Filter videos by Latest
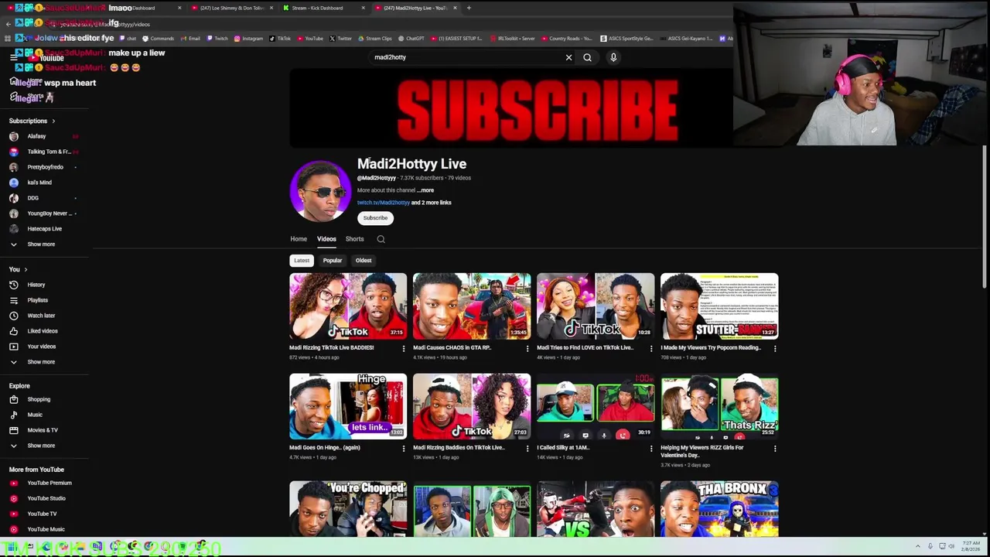 pyautogui.click(x=302, y=261)
